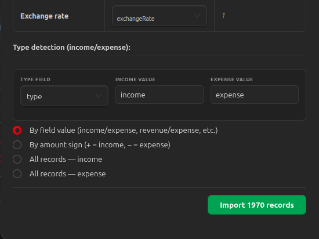
Task: Click the Expense Value input field
Action: click(255, 95)
